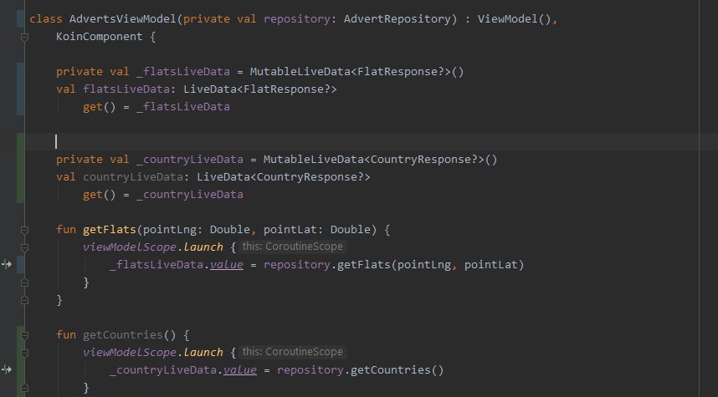Click fold end marker closing getFlats function
Image resolution: width=718 pixels, height=397 pixels.
[x=25, y=300]
